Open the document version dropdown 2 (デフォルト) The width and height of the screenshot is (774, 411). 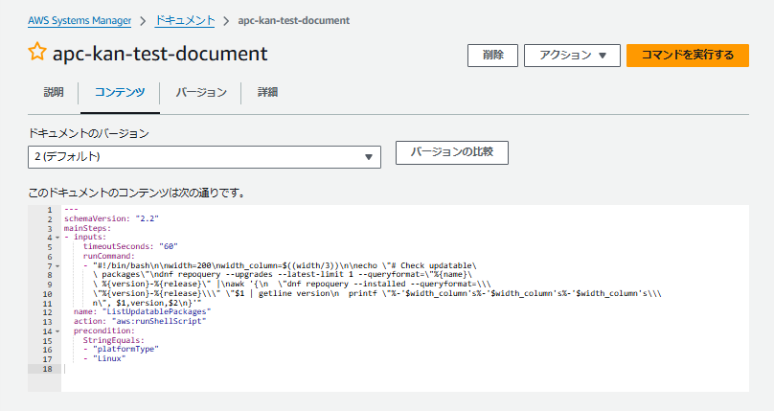tap(204, 157)
